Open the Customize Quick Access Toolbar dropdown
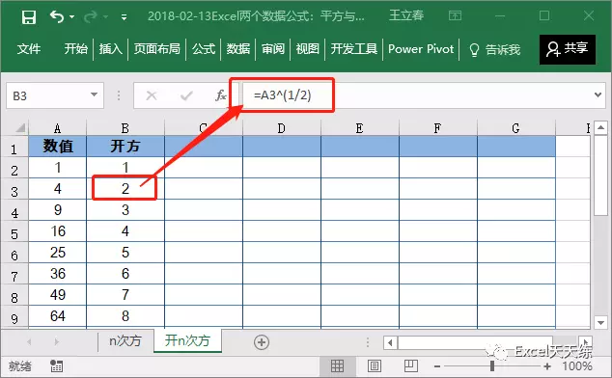Viewport: 612px width, 378px height. [x=124, y=16]
